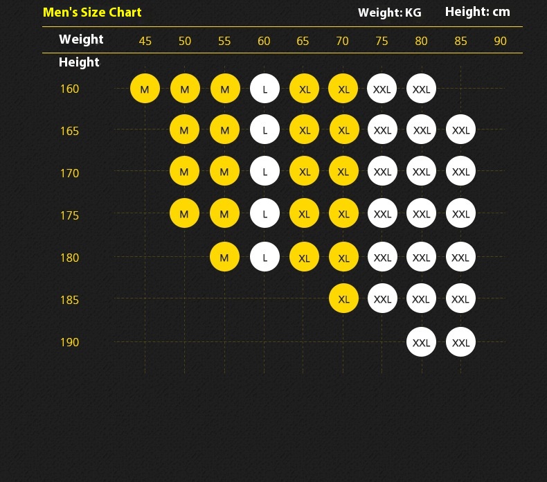Image resolution: width=547 pixels, height=482 pixels.
Task: Click the "Weight: KG" unit label
Action: [x=389, y=12]
